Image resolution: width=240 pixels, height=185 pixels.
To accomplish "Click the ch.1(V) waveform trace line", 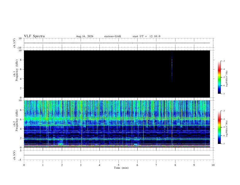I will click(x=117, y=43).
